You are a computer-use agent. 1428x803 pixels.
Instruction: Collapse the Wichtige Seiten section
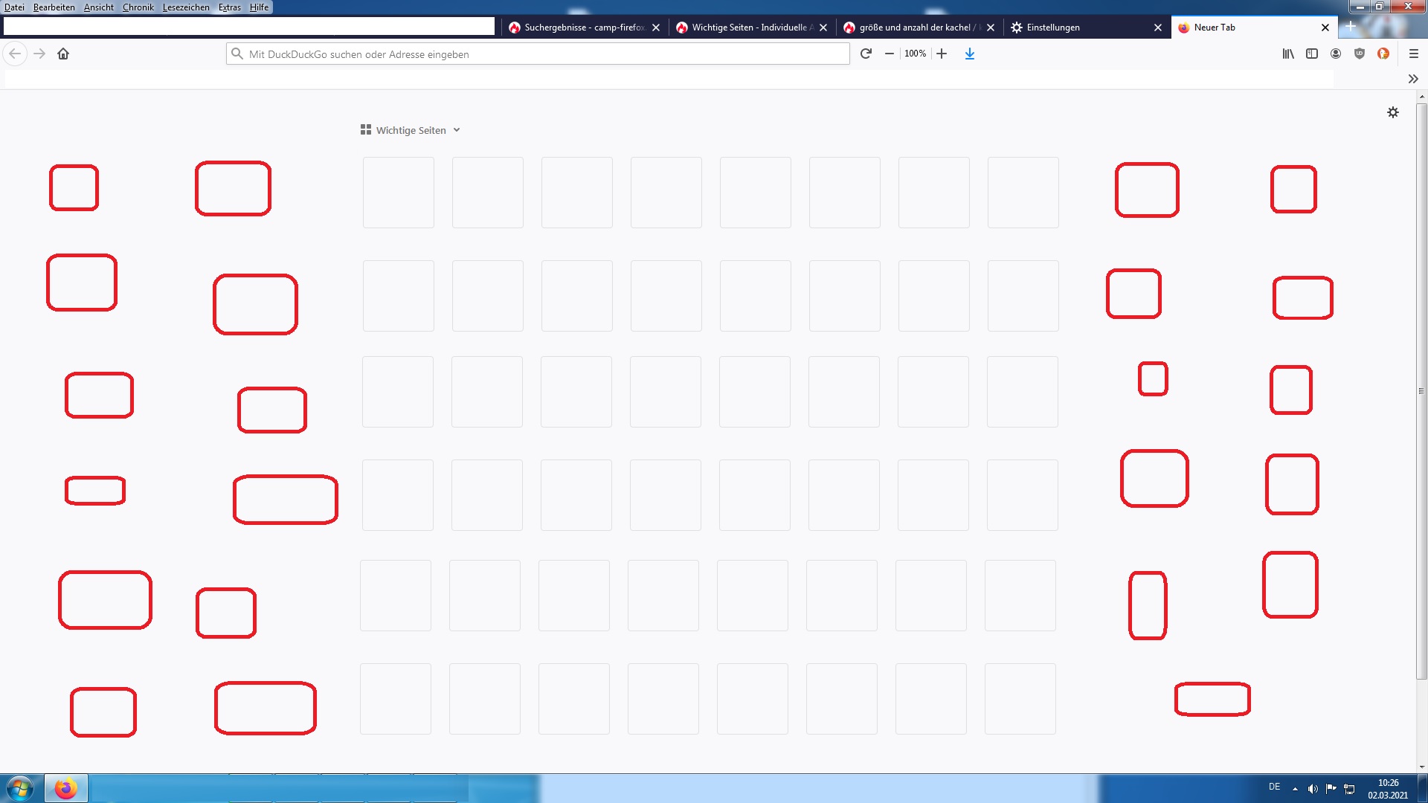tap(457, 130)
